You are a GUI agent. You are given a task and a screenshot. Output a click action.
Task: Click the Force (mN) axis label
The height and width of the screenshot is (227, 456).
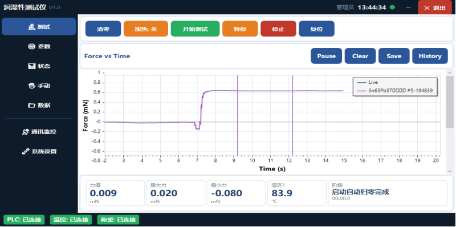85,116
